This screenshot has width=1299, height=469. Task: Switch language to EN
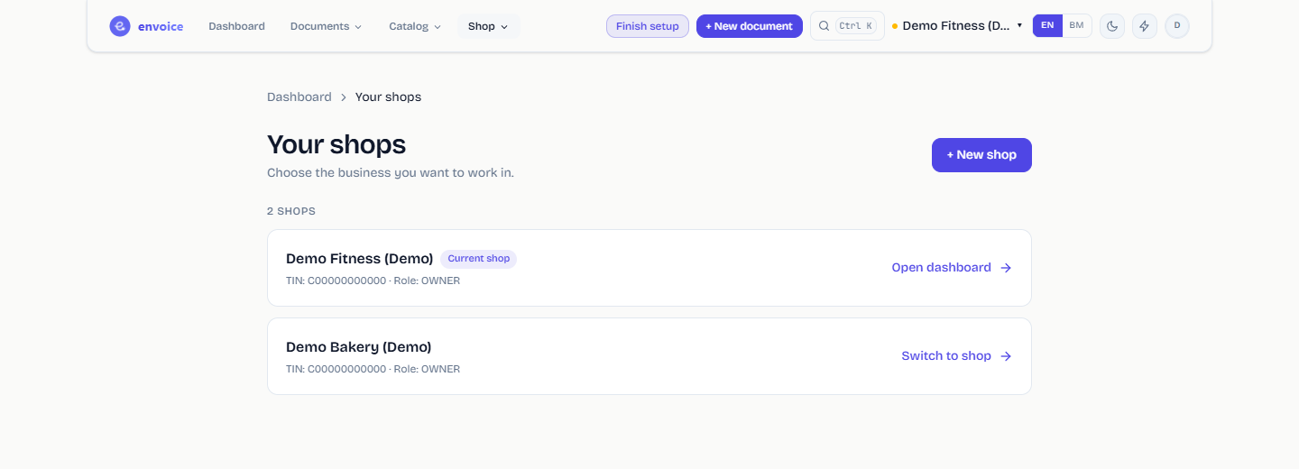pyautogui.click(x=1047, y=25)
